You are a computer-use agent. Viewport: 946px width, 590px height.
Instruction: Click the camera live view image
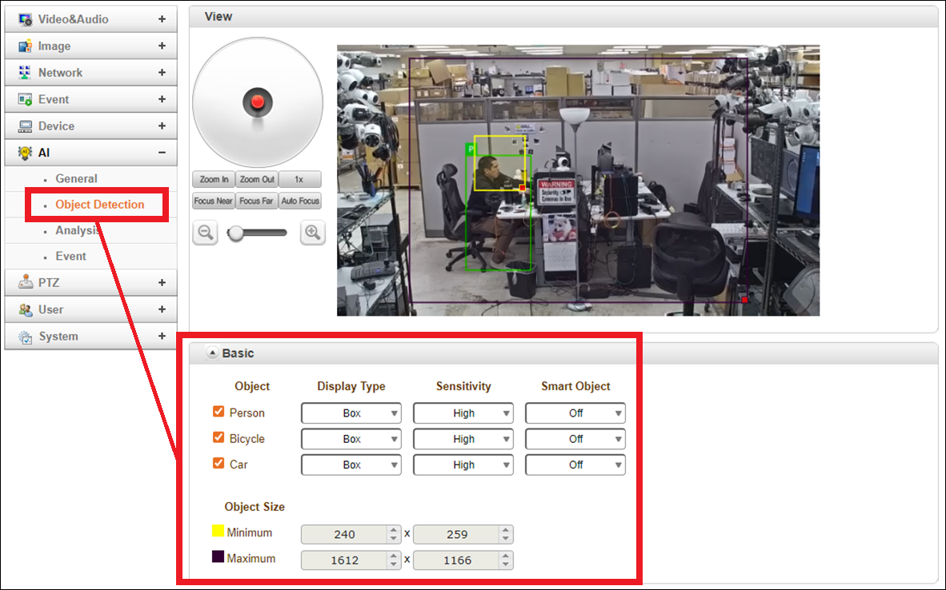(578, 180)
